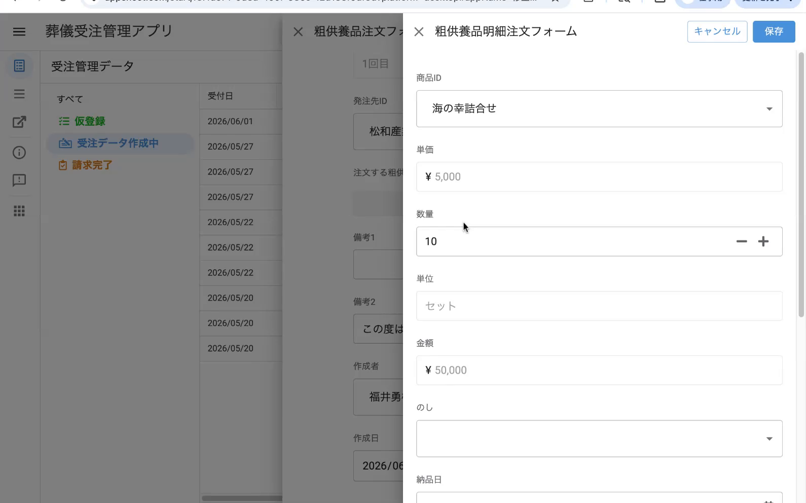Open the のし dropdown arrow
Screen dimensions: 806x503
pyautogui.click(x=769, y=439)
